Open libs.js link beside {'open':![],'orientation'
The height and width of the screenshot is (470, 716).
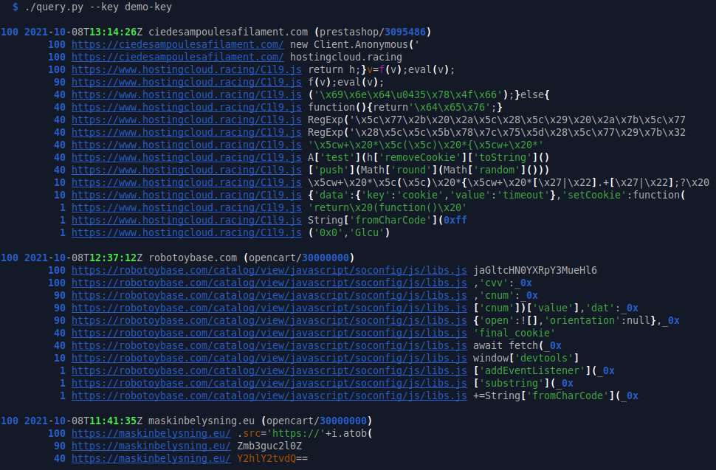pyautogui.click(x=269, y=321)
